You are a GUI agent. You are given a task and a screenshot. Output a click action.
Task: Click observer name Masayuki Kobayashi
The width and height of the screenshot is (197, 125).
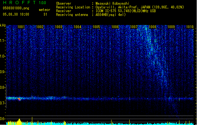[112, 3]
